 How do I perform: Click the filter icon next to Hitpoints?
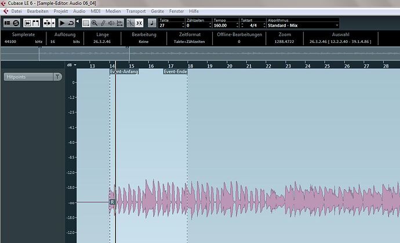click(x=57, y=77)
